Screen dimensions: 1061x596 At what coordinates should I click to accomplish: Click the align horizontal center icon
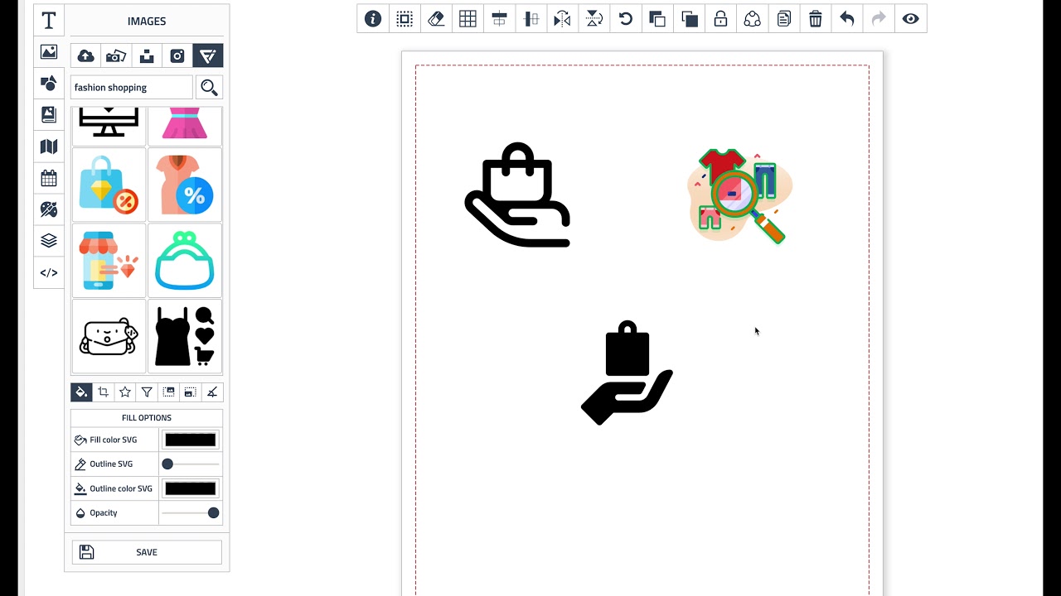pos(499,18)
